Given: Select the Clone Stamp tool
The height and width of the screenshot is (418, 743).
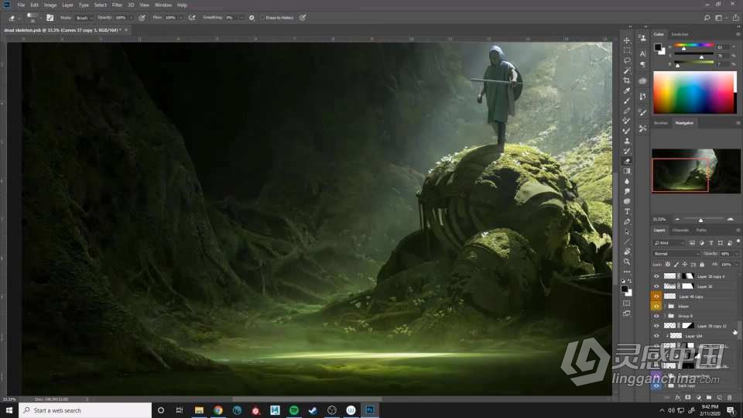Looking at the screenshot, I should (627, 141).
